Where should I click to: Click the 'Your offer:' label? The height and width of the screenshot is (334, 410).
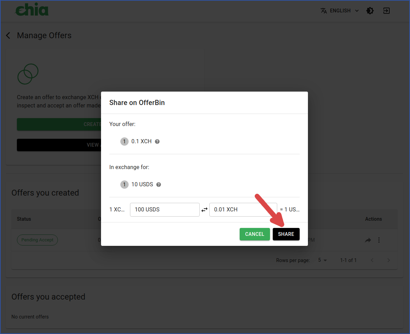[122, 124]
